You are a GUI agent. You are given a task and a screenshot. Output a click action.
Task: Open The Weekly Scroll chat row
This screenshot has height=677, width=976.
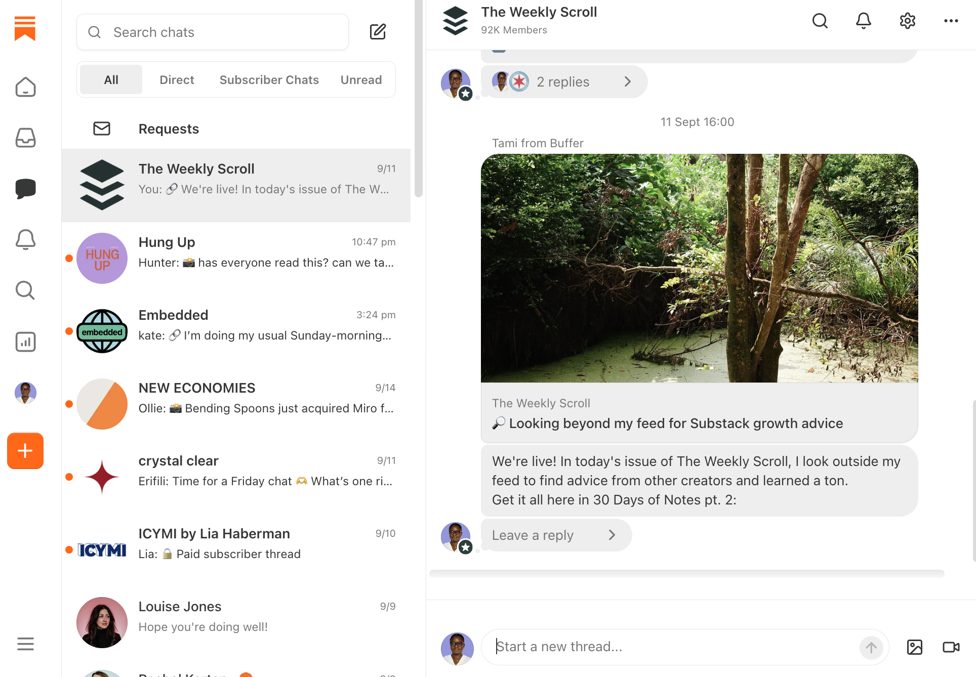[236, 185]
